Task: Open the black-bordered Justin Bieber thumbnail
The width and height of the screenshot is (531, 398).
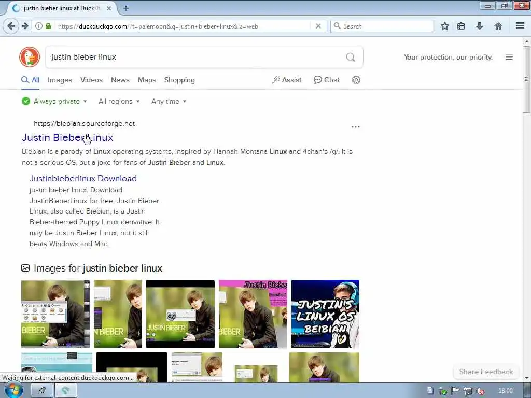Action: point(180,314)
